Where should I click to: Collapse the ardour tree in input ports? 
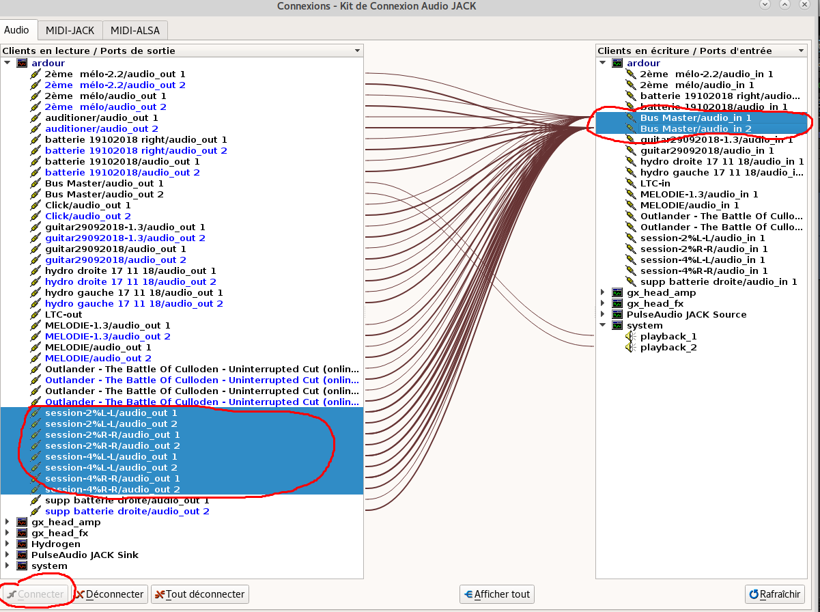603,63
